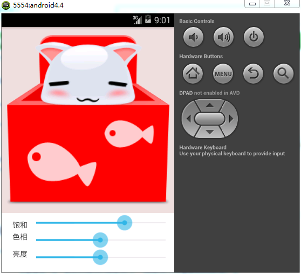Click the hardware Back arrow button
This screenshot has height=274, width=301.
pyautogui.click(x=253, y=73)
